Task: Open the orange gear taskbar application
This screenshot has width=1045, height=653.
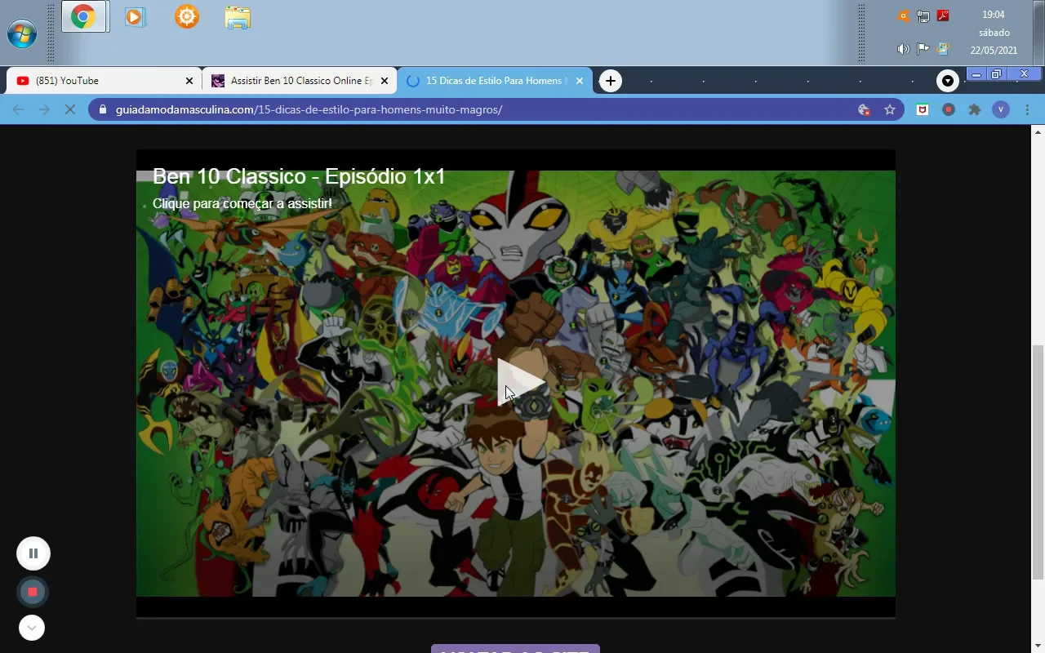Action: (187, 16)
